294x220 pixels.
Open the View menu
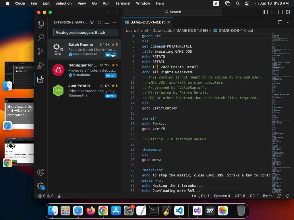pos(82,3)
